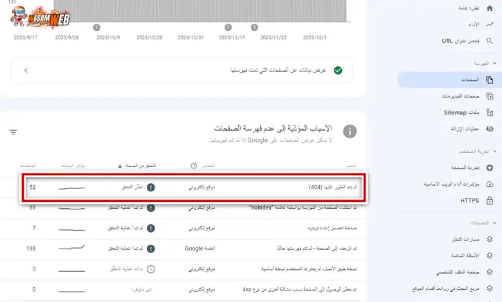
Task: Select the URL inspection magnifier icon
Action: click(490, 40)
